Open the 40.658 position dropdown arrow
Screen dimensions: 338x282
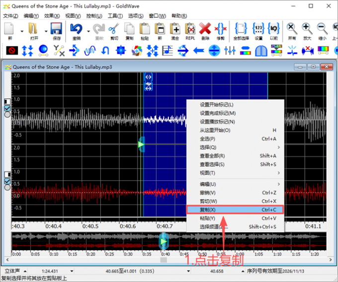243,271
